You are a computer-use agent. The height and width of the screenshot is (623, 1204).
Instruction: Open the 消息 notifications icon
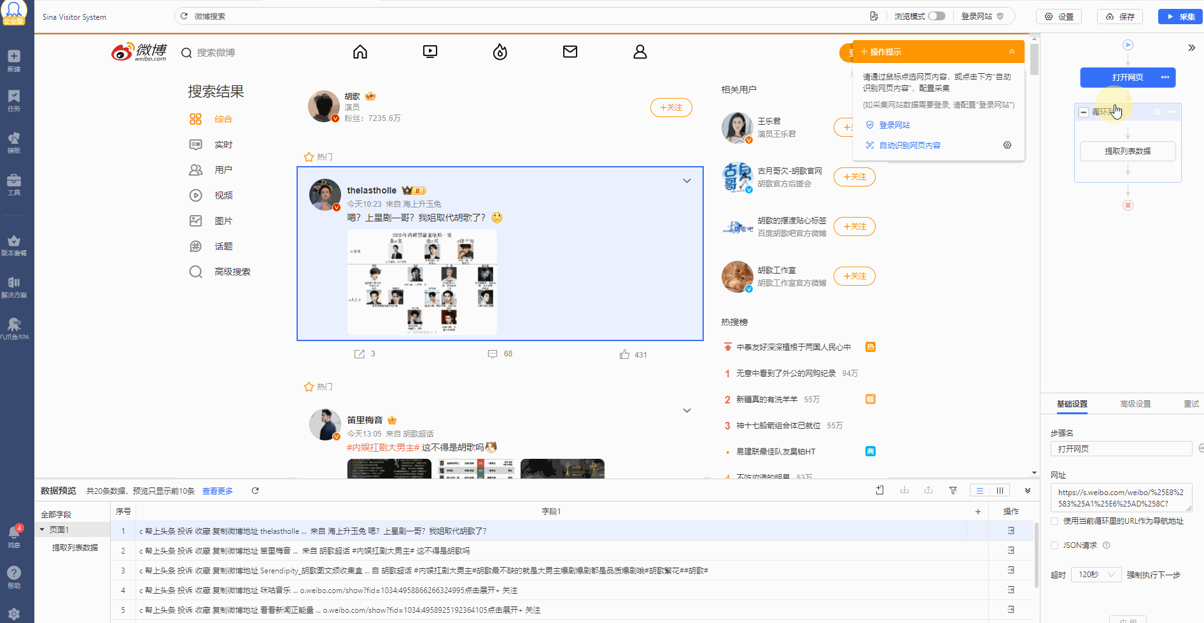(x=14, y=536)
